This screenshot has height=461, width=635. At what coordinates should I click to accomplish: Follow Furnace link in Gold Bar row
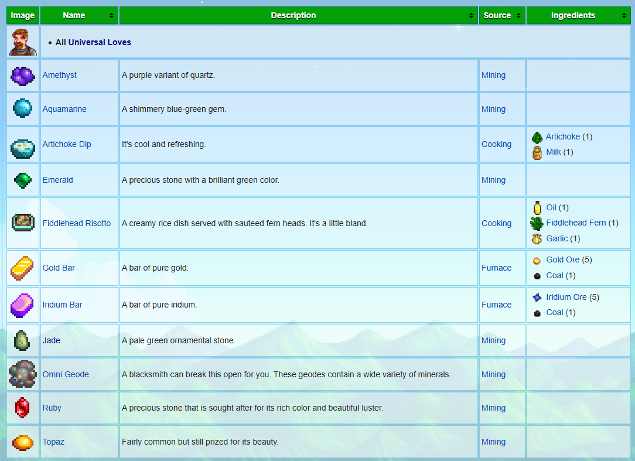[497, 268]
